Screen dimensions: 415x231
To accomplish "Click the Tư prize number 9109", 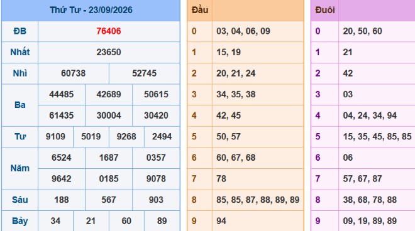I will (55, 137).
